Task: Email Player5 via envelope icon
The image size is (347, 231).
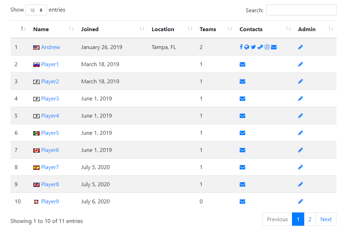Action: (x=242, y=133)
